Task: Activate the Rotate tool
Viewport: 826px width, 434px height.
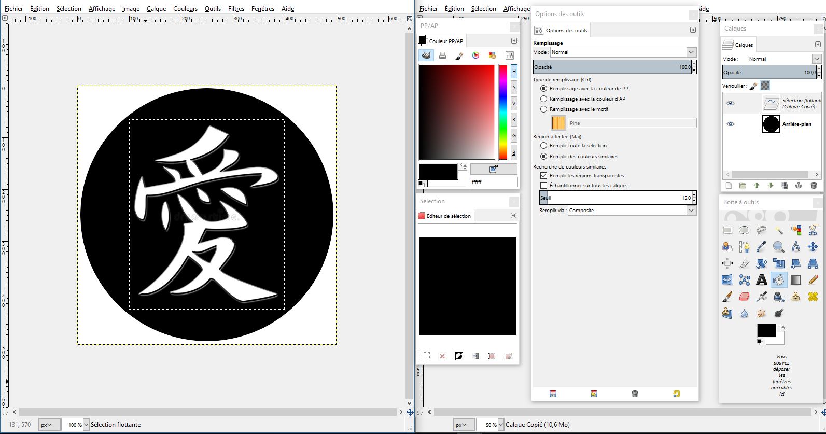Action: click(762, 263)
